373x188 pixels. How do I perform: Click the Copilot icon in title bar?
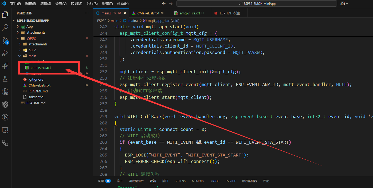[x=343, y=3]
